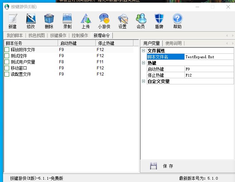Viewport: 235px width, 182px height.
Task: Open the 控制操作 tab
Action: pyautogui.click(x=80, y=36)
